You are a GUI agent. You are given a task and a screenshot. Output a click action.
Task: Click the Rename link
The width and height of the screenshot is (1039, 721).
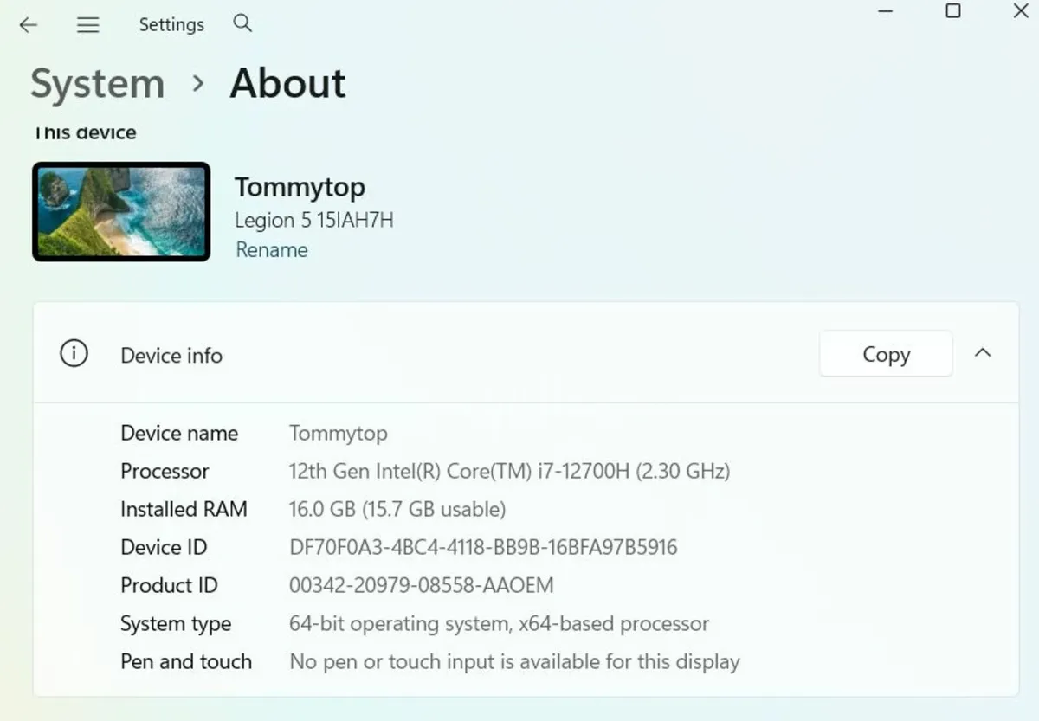[x=271, y=250]
